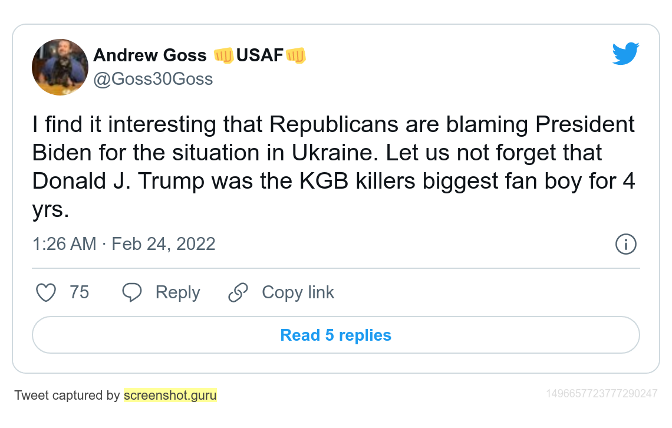The image size is (672, 428).
Task: Click the USAF text in the name
Action: point(260,55)
